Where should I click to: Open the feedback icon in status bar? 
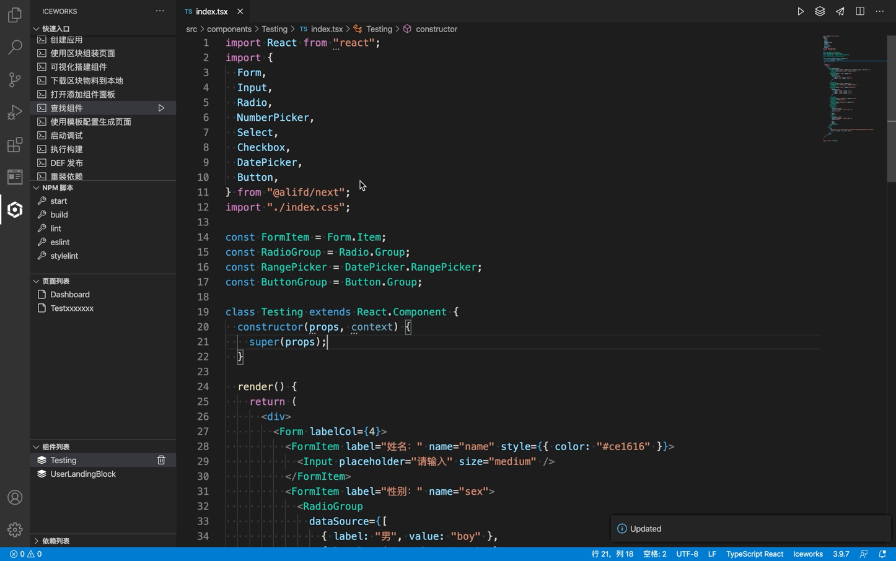[x=864, y=554]
